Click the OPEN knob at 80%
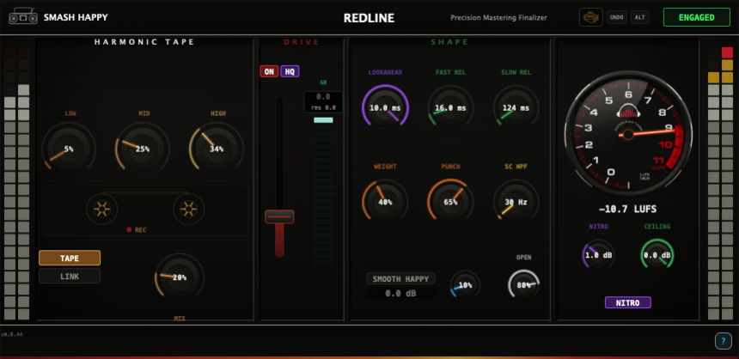 point(523,284)
